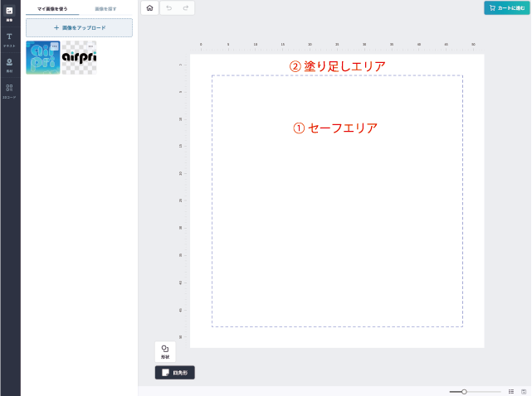This screenshot has height=396, width=532.
Task: Open the image panel in the sidebar
Action: (9, 13)
